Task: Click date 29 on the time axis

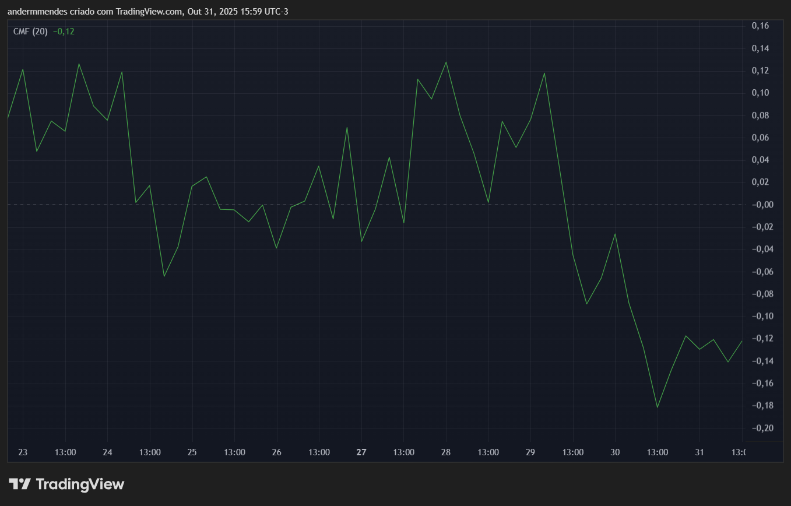Action: click(530, 452)
